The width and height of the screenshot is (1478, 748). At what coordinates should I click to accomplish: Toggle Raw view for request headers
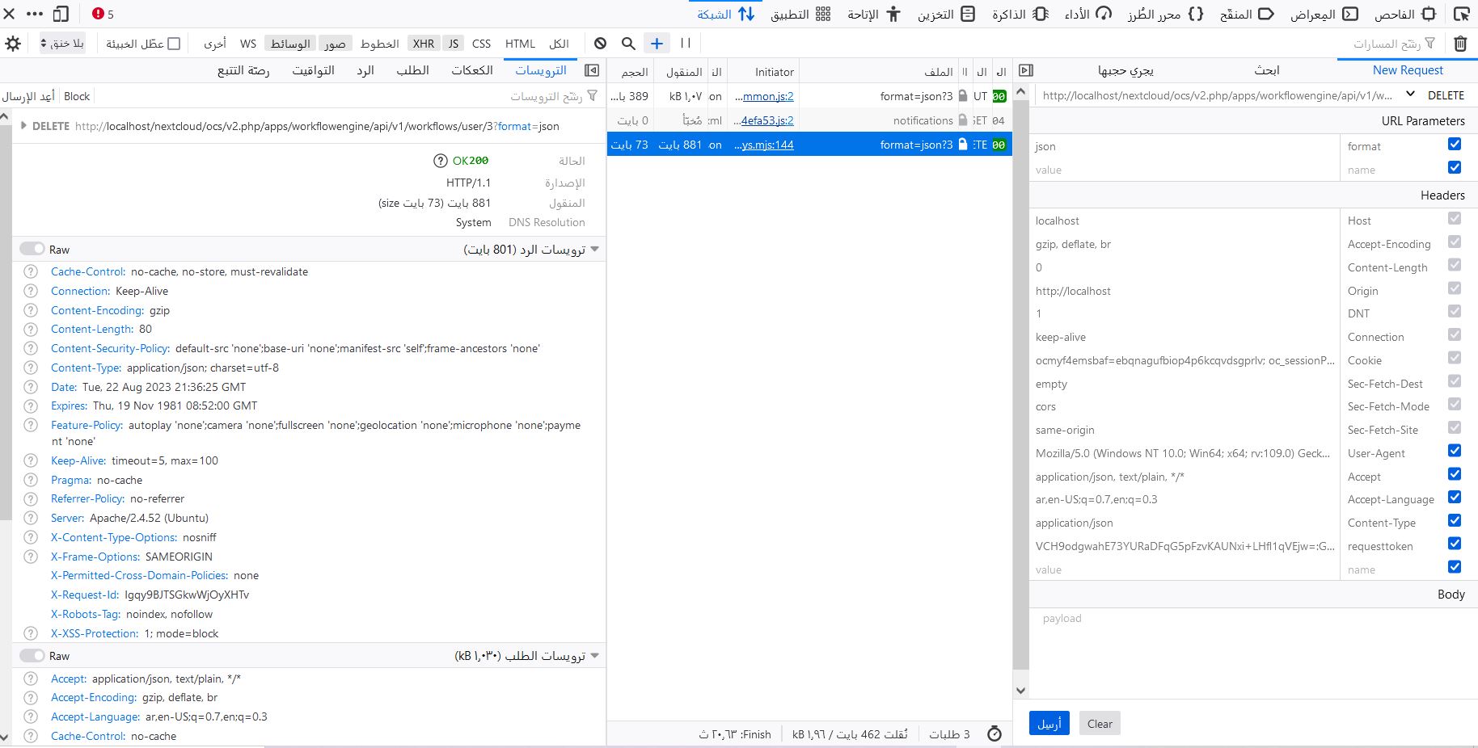point(32,655)
